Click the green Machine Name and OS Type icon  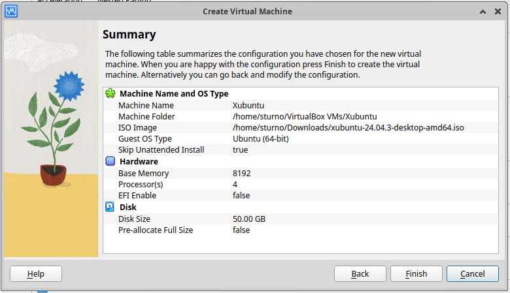(x=110, y=94)
